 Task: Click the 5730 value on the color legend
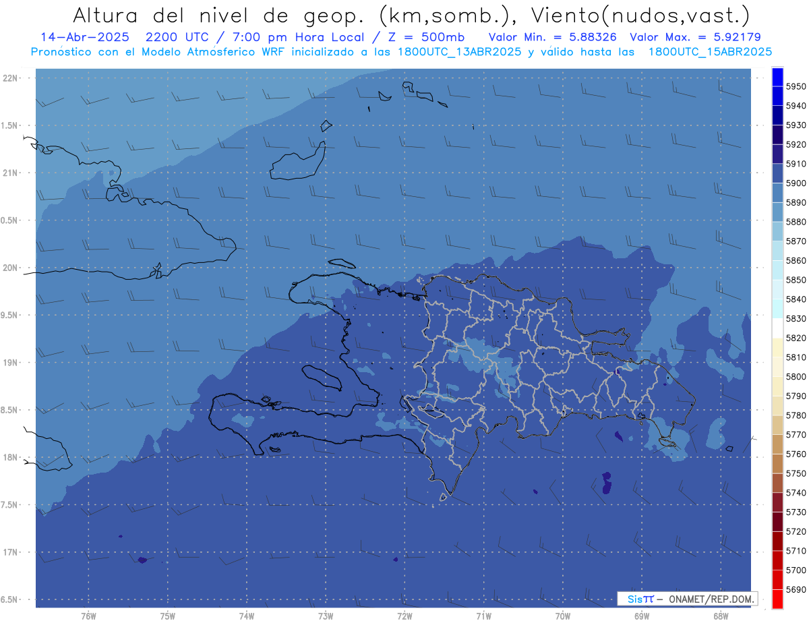pos(796,512)
